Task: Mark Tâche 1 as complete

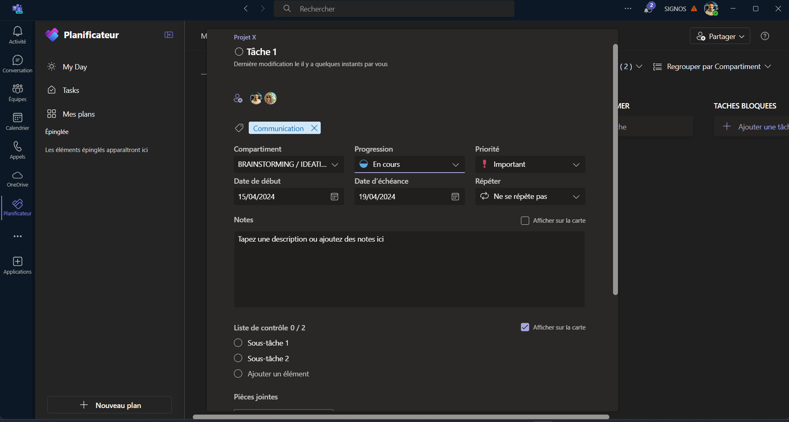Action: (x=239, y=52)
